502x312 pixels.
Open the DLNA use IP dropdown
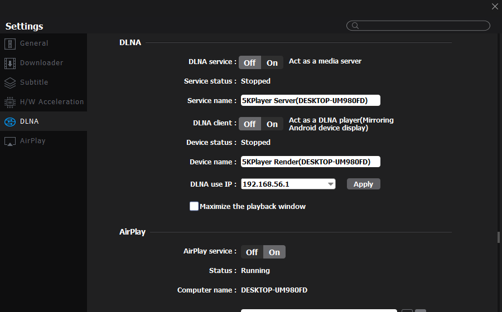click(330, 184)
